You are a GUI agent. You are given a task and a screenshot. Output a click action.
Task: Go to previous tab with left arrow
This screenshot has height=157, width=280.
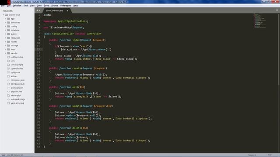(37, 10)
